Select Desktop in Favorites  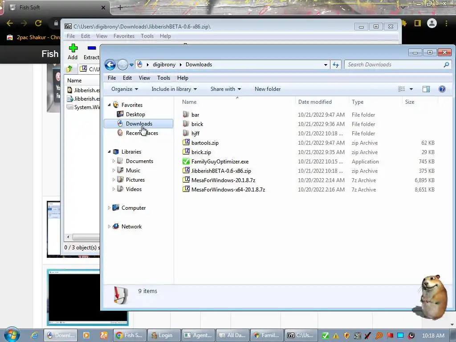point(135,114)
